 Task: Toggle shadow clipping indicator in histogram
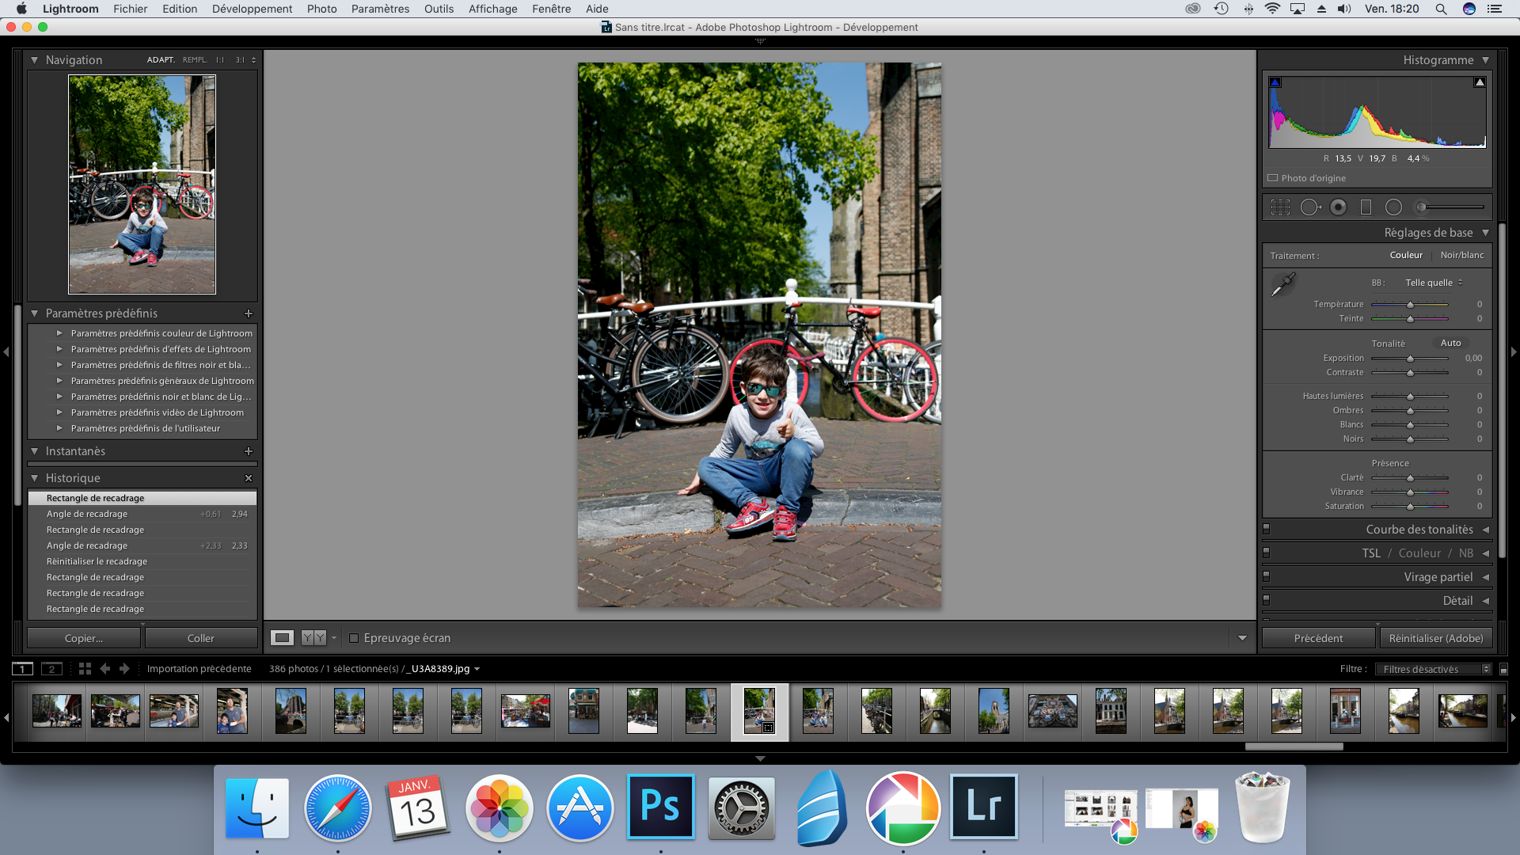coord(1275,82)
